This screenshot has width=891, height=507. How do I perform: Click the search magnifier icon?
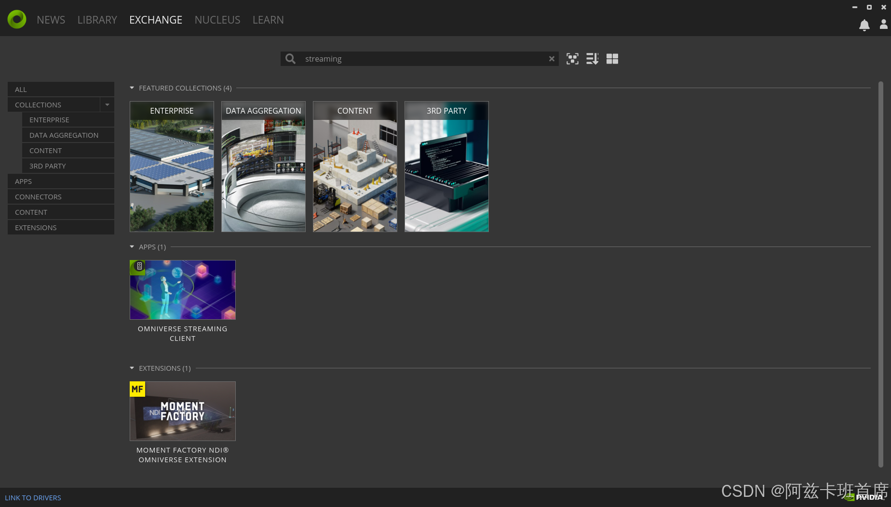(x=290, y=59)
